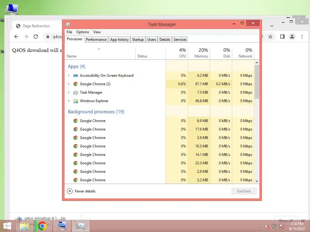310x232 pixels.
Task: Close the Chrome downloads bar
Action: [x=303, y=221]
